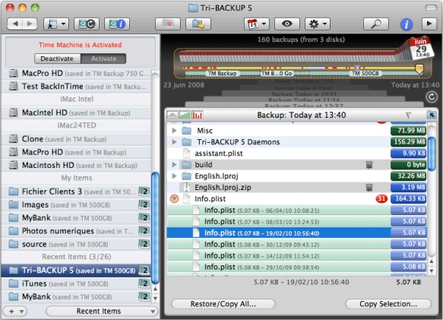Click Copy Selection button

pyautogui.click(x=388, y=304)
